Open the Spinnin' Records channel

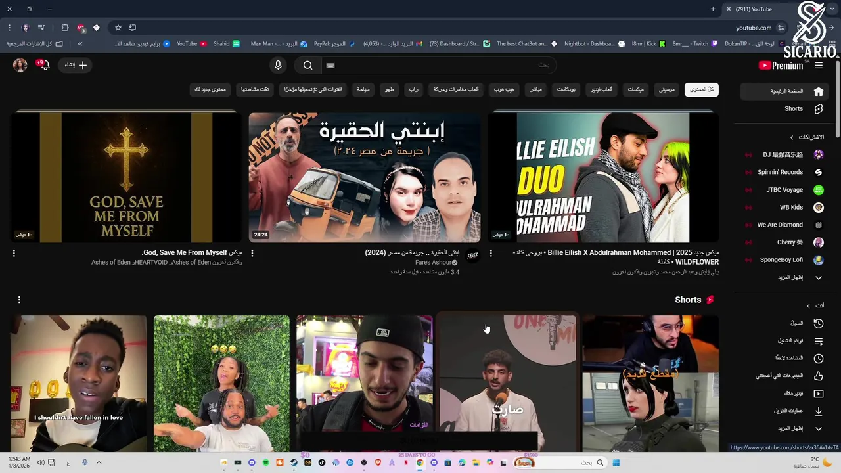tap(784, 172)
